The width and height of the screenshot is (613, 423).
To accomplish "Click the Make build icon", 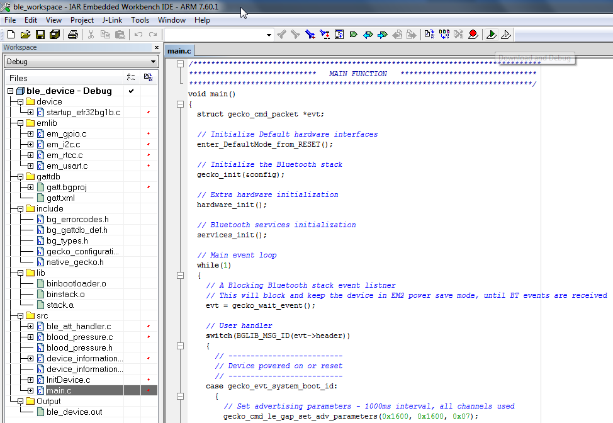I will 444,35.
